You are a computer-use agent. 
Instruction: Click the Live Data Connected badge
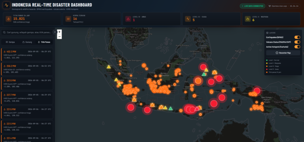click(x=253, y=6)
